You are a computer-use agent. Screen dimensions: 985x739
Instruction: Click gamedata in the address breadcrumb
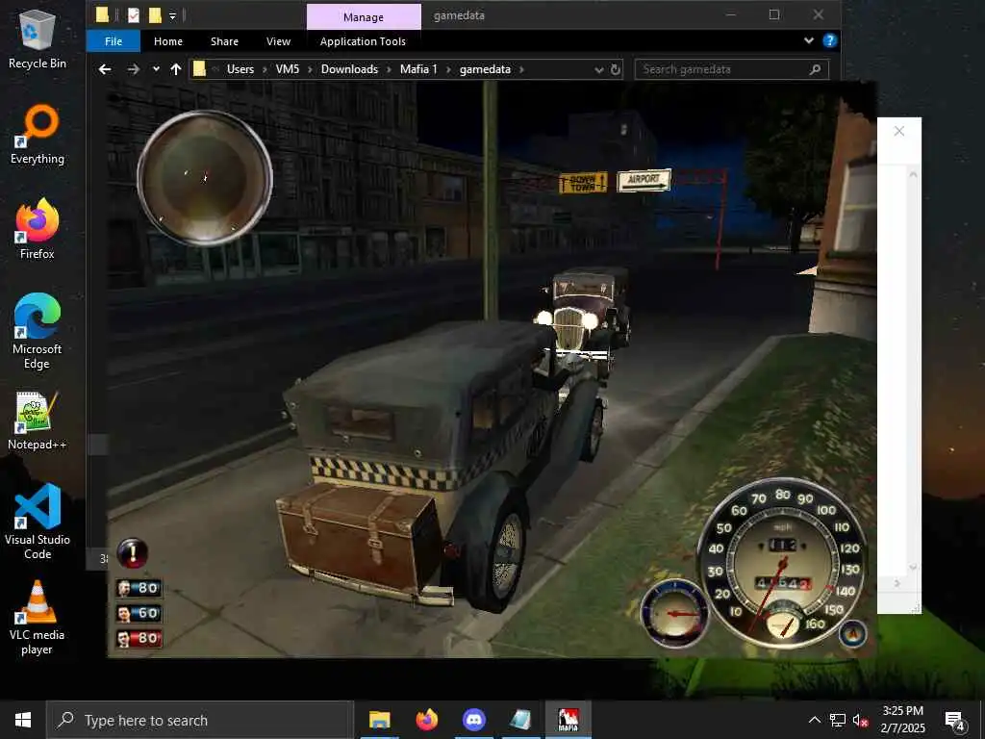tap(485, 69)
